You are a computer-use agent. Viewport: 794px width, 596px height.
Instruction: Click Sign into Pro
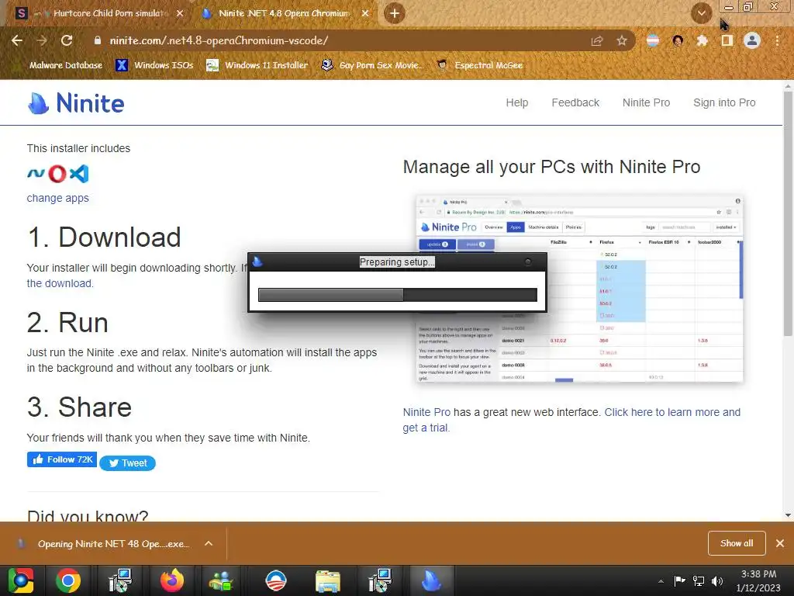coord(724,103)
